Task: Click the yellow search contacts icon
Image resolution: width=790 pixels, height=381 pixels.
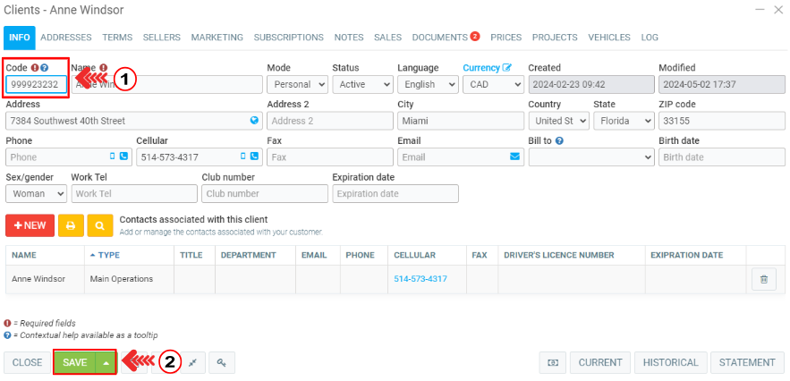Action: (100, 225)
